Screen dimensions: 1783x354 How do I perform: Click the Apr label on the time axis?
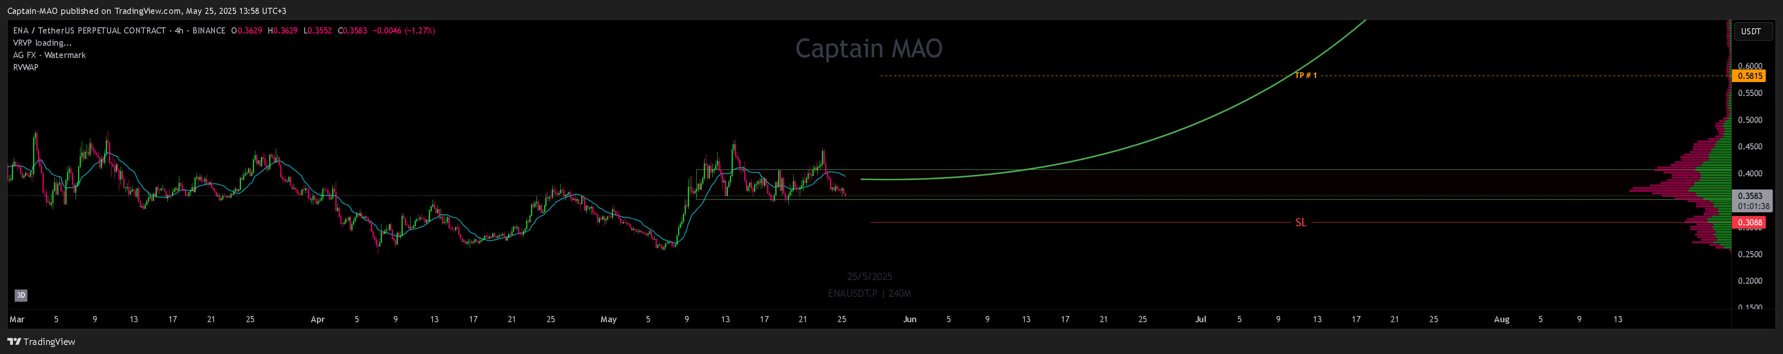click(x=318, y=319)
